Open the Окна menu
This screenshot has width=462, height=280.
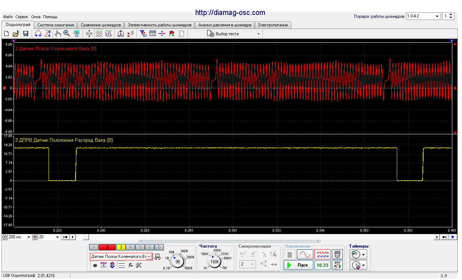pos(36,17)
